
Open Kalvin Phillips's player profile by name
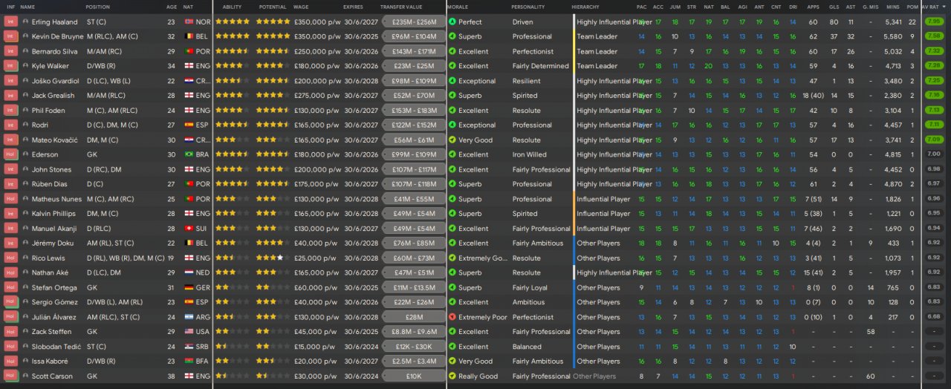click(53, 214)
